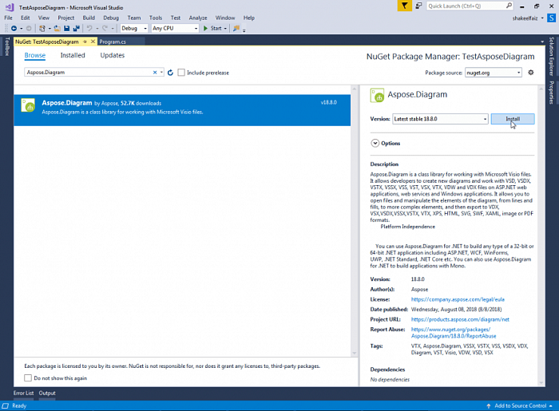Click the New Project toolbar icon
559x411 pixels.
pos(42,28)
